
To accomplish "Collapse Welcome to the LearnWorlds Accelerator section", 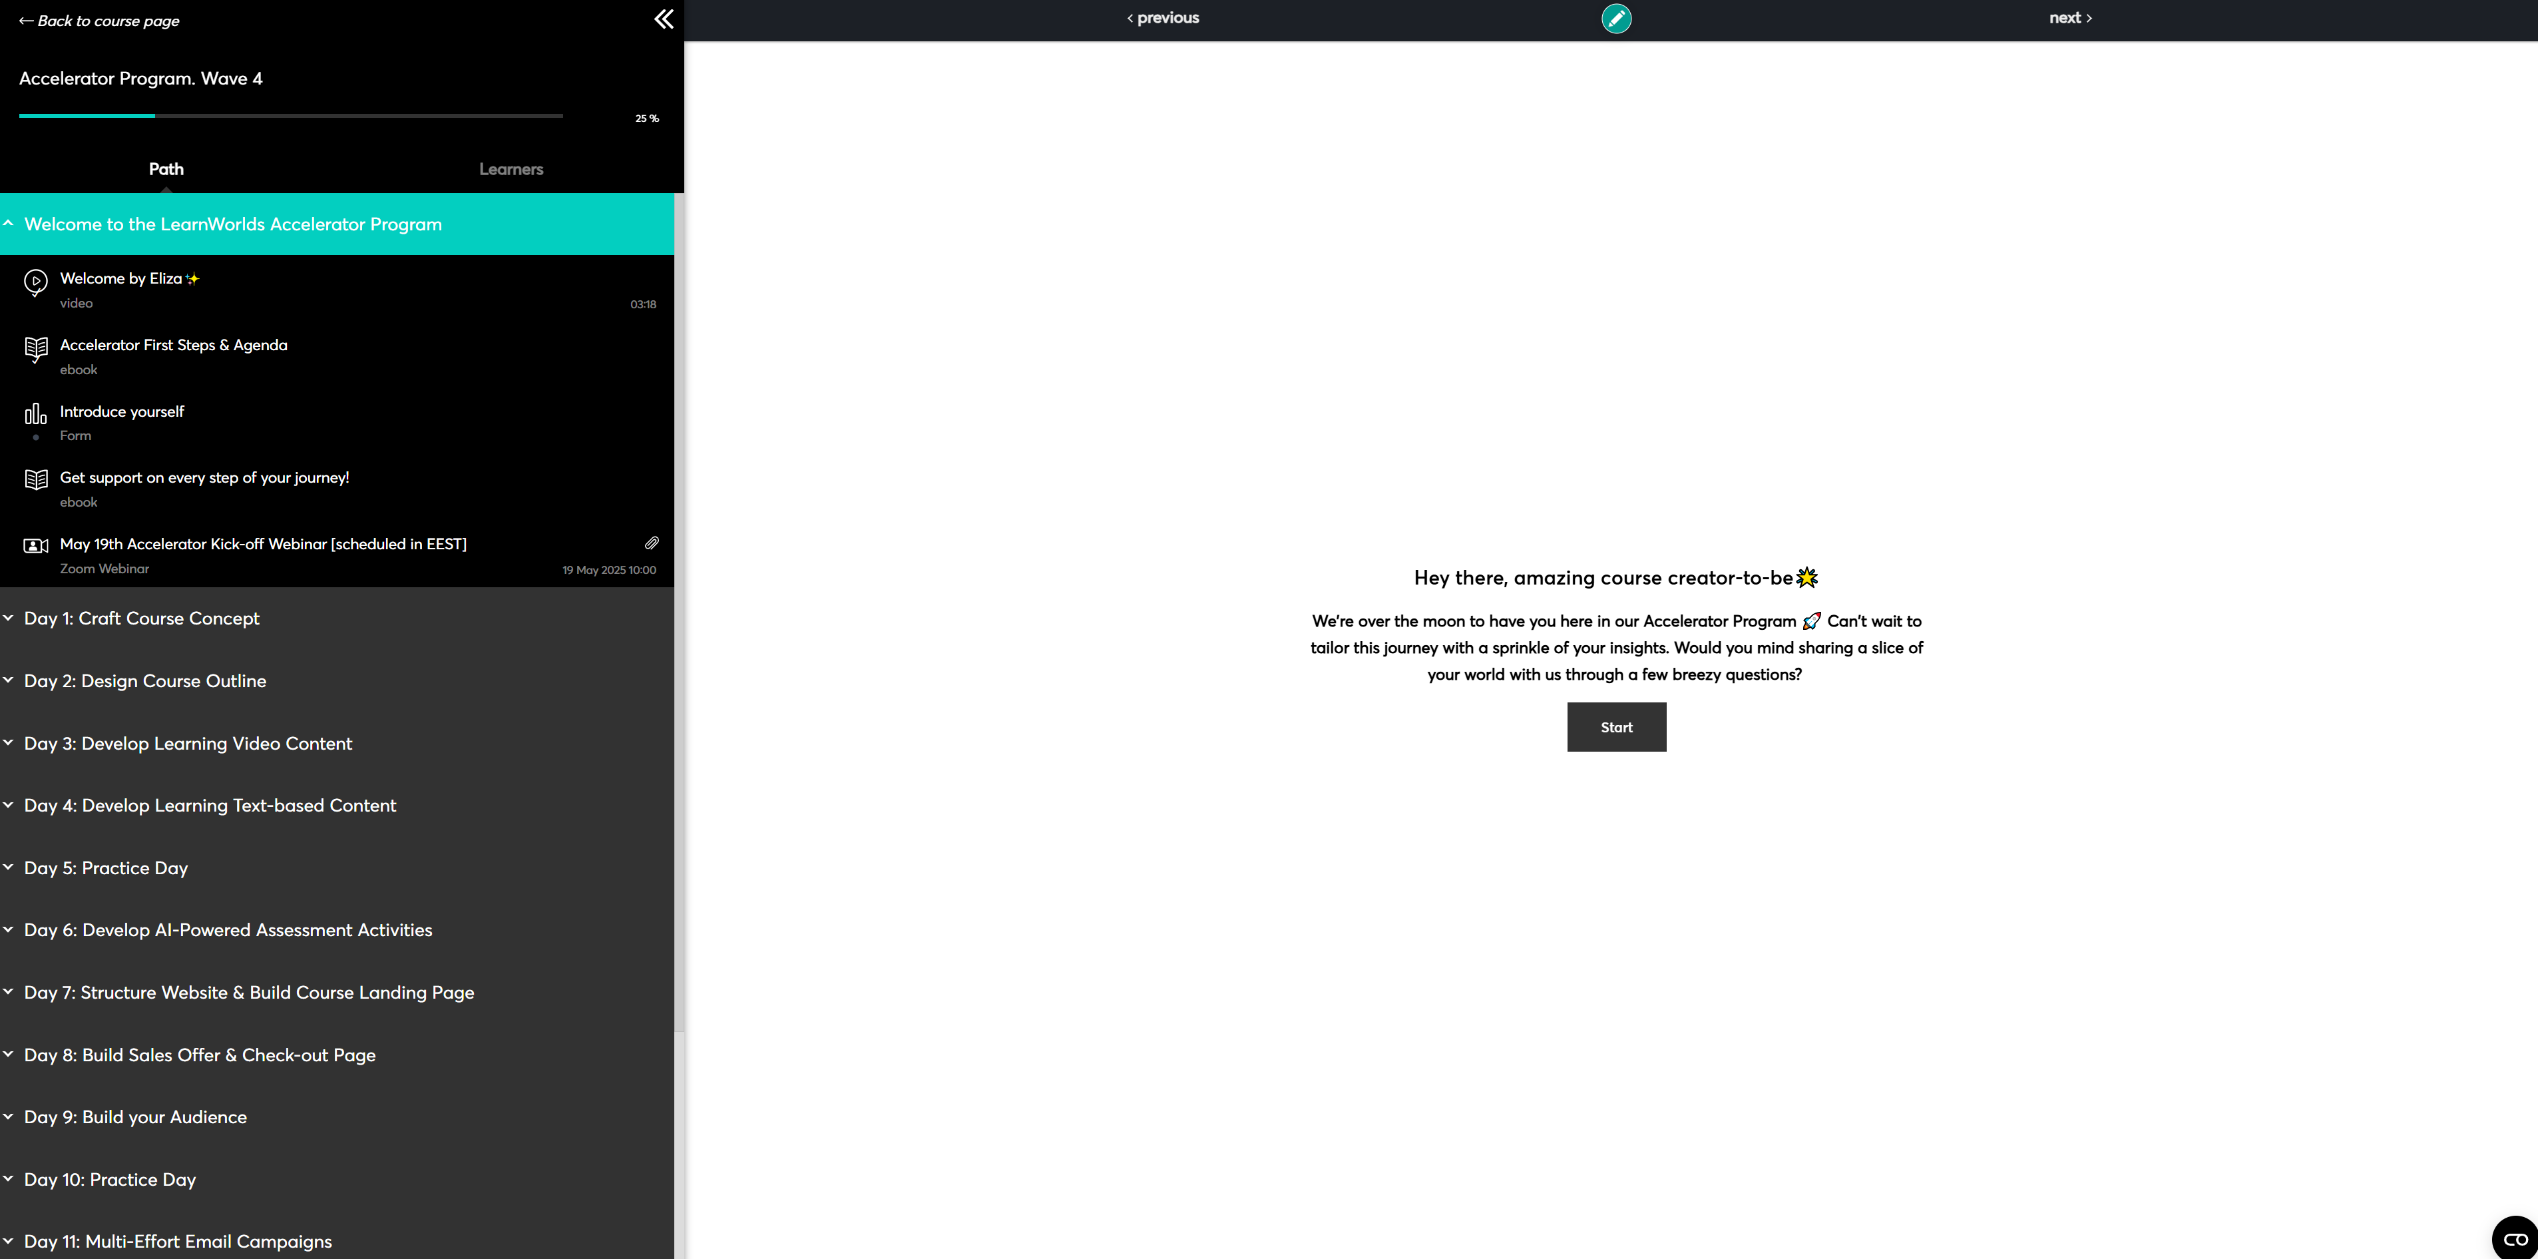I will [232, 224].
